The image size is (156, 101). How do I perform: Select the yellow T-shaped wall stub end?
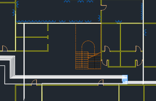[48, 37]
